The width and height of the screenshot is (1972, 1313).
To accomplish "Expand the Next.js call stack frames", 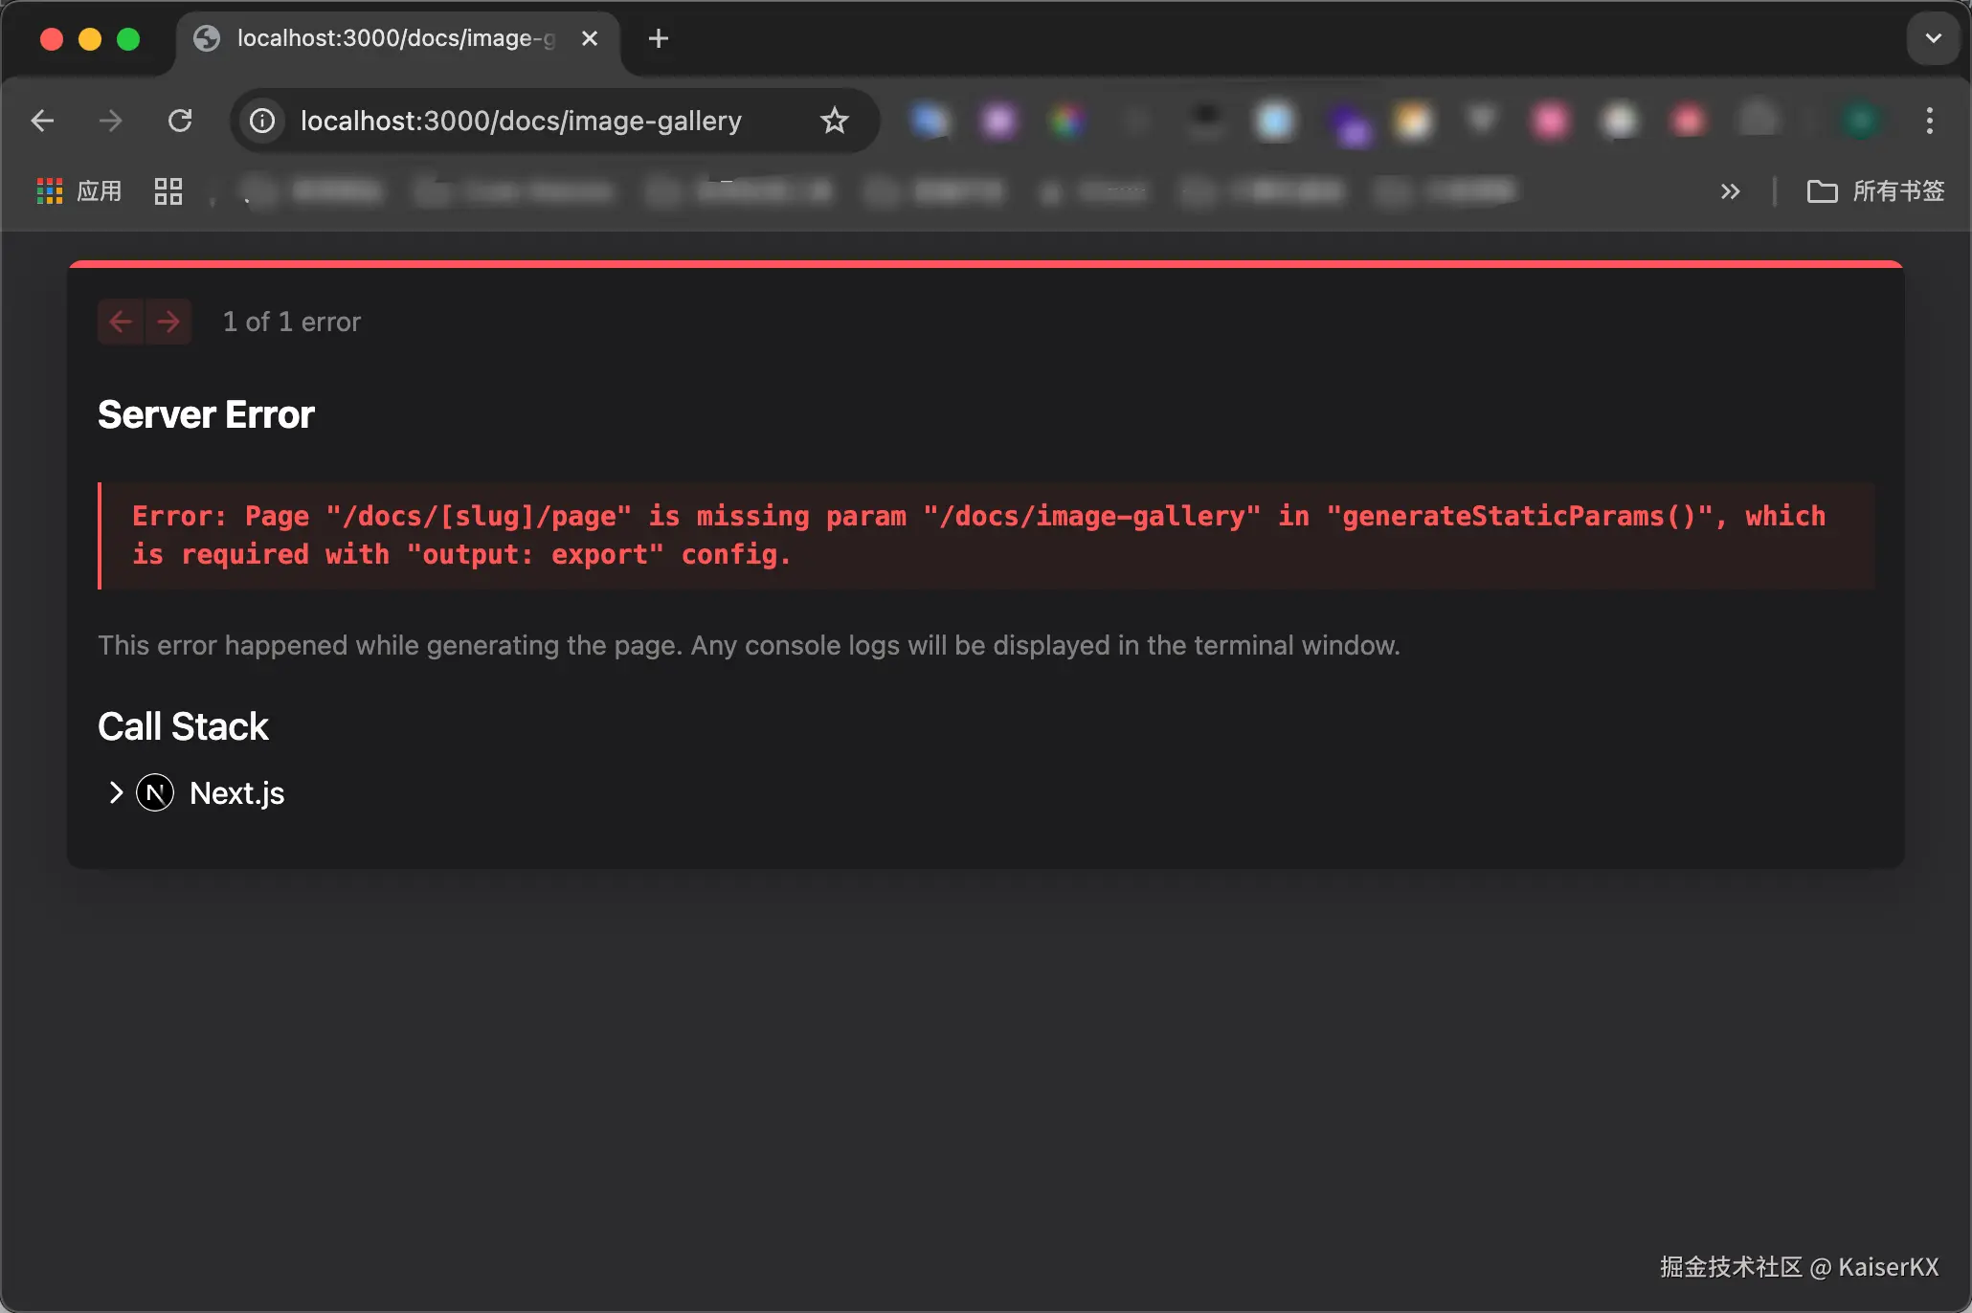I will (116, 793).
